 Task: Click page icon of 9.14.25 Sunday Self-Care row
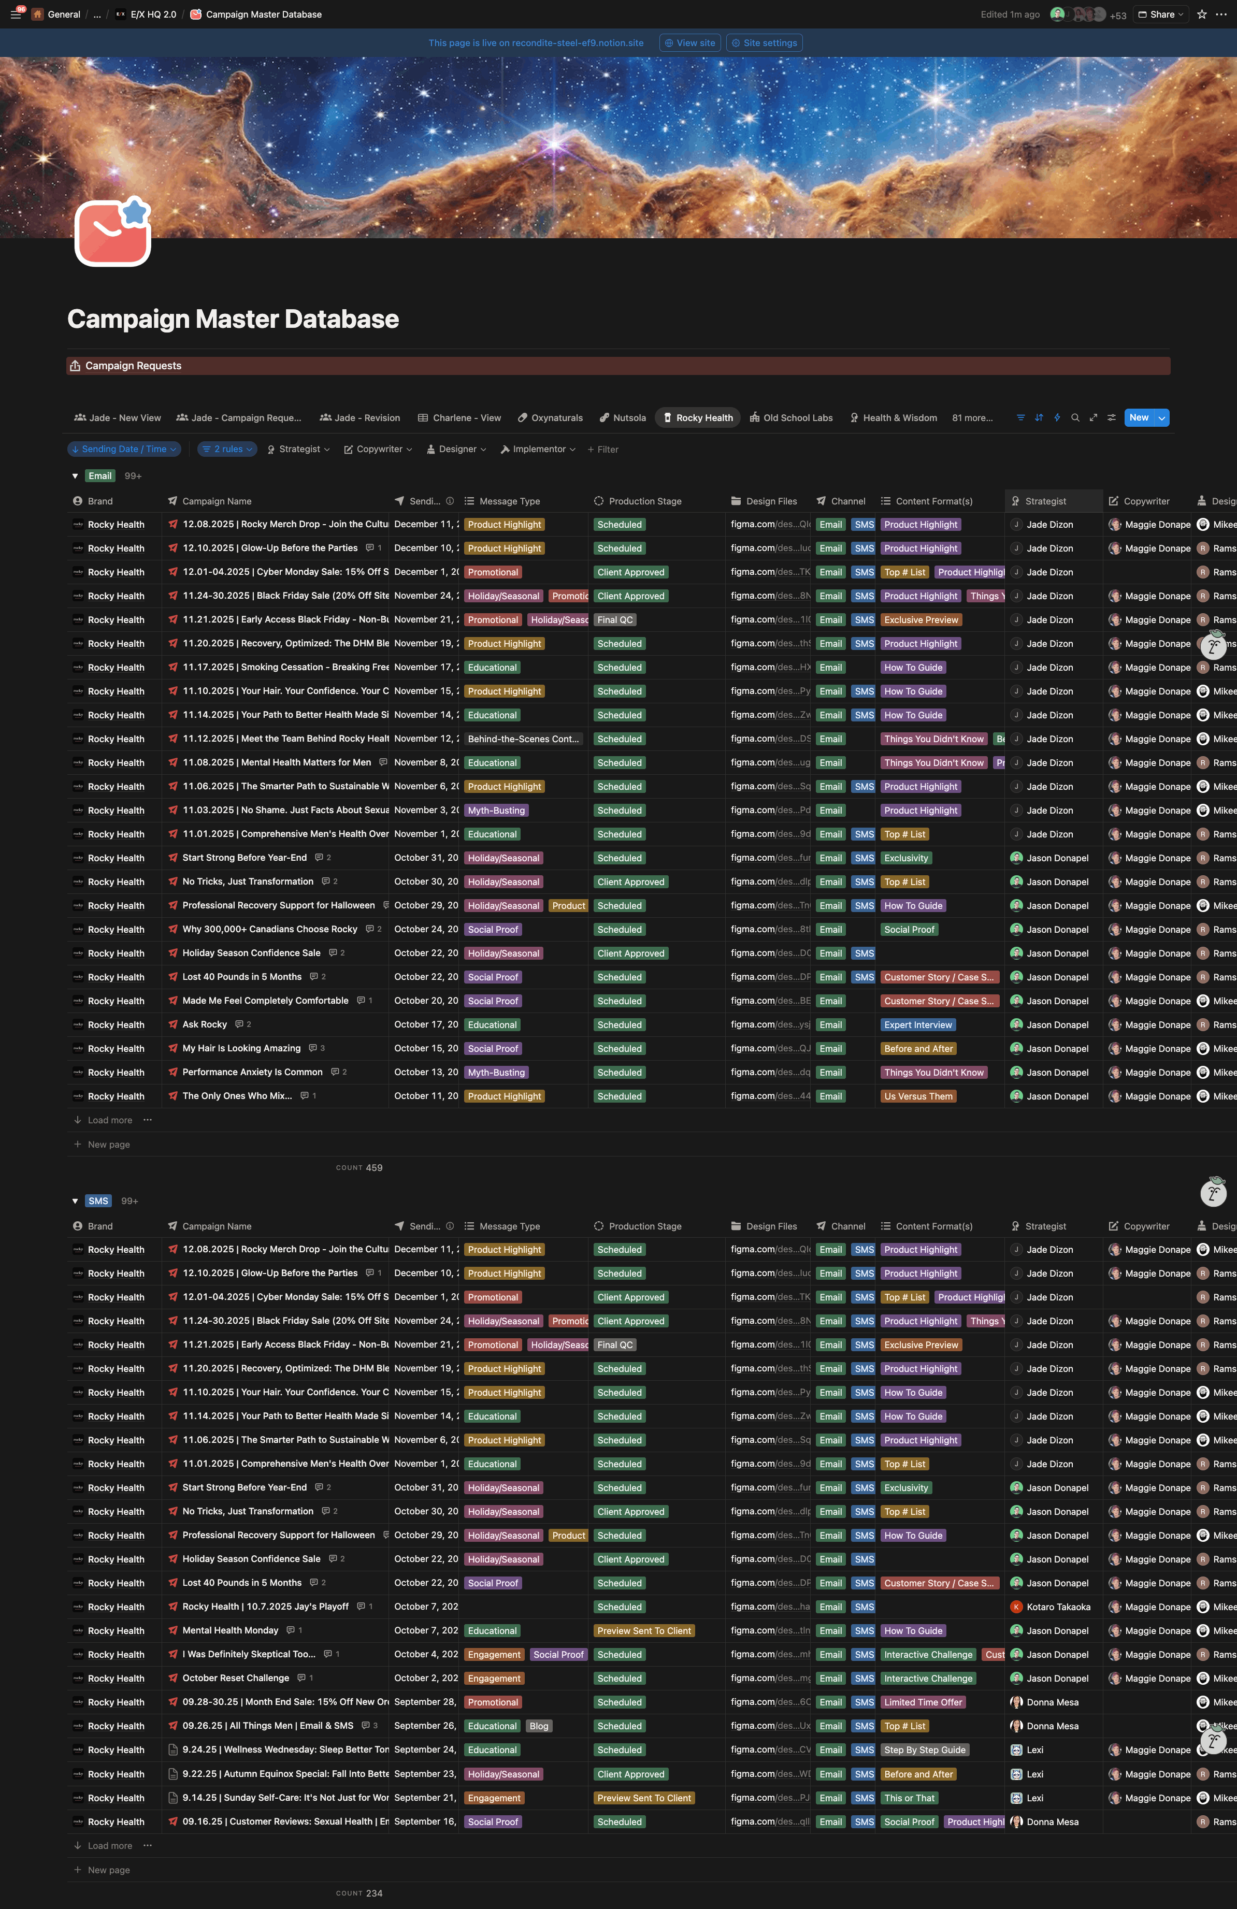click(x=172, y=1798)
